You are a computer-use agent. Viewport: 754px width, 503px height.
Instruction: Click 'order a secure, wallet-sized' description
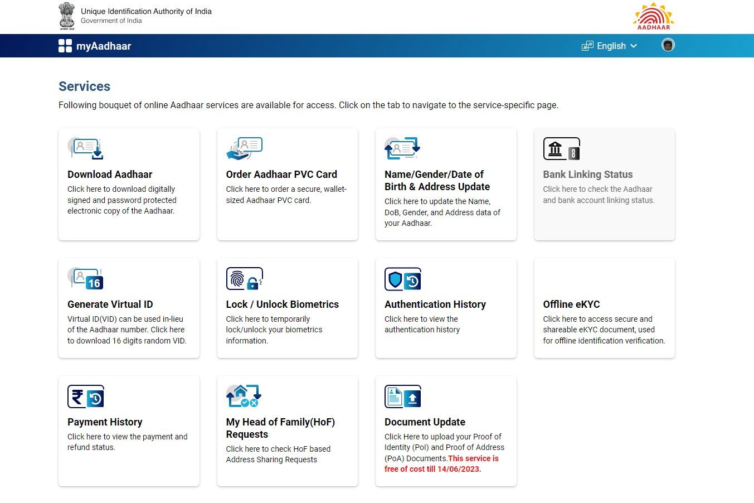pos(286,195)
